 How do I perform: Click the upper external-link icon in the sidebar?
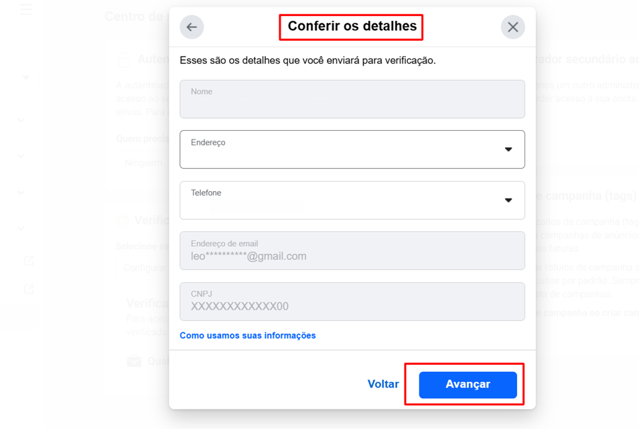click(28, 260)
